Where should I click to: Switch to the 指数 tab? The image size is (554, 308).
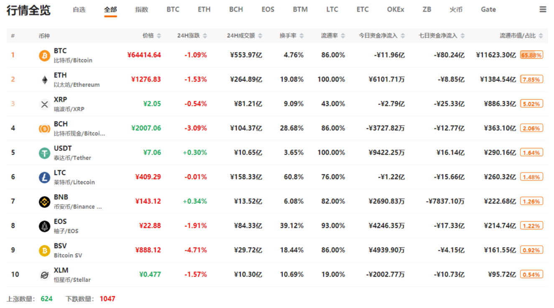tap(142, 9)
